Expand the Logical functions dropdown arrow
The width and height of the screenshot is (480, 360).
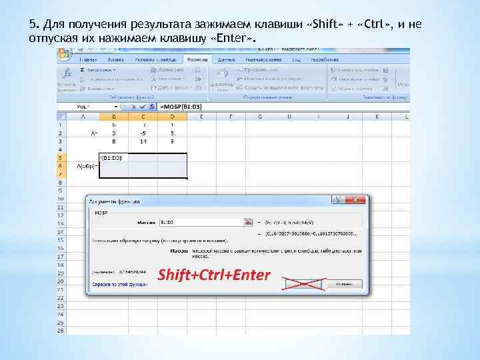[x=185, y=70]
